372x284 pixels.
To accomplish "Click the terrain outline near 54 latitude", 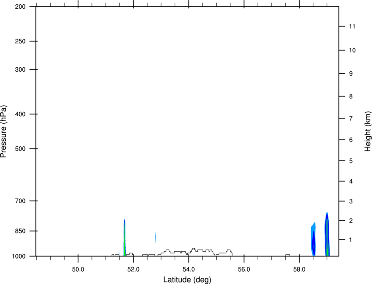I will point(193,252).
